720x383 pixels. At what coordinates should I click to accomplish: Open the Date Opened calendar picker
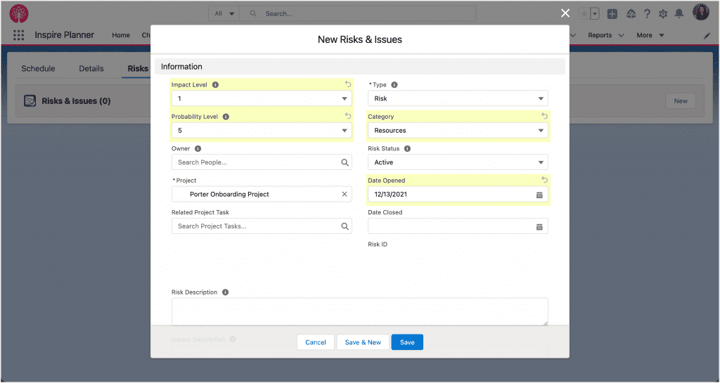539,195
